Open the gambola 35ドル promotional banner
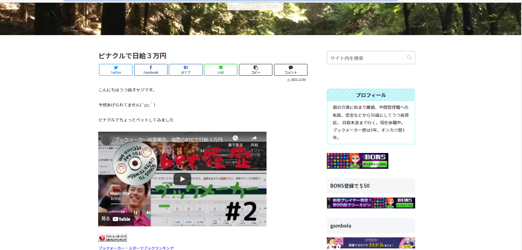Viewport: 522px width, 250px height. point(371,243)
